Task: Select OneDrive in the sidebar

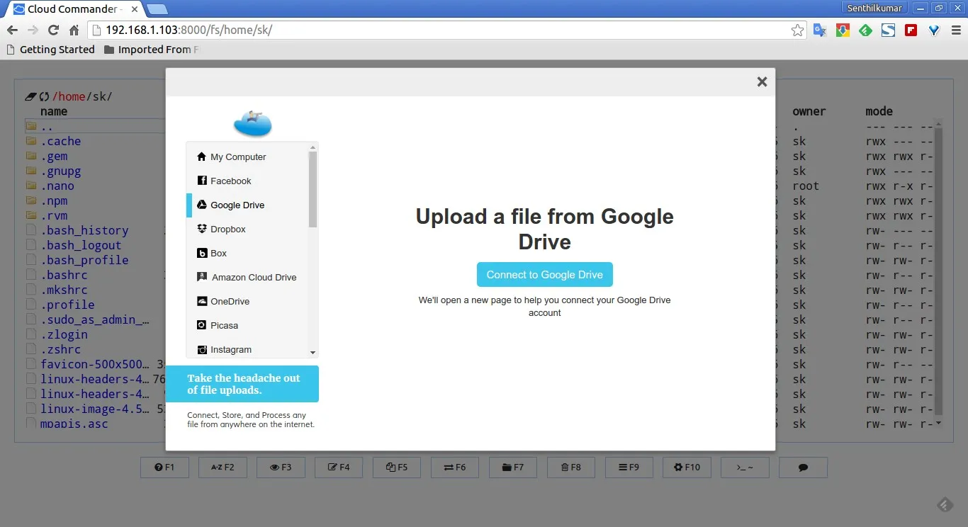Action: [x=230, y=301]
